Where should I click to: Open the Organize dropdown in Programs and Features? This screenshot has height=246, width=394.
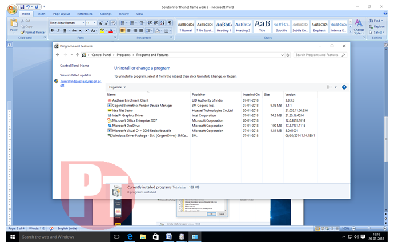tap(118, 87)
